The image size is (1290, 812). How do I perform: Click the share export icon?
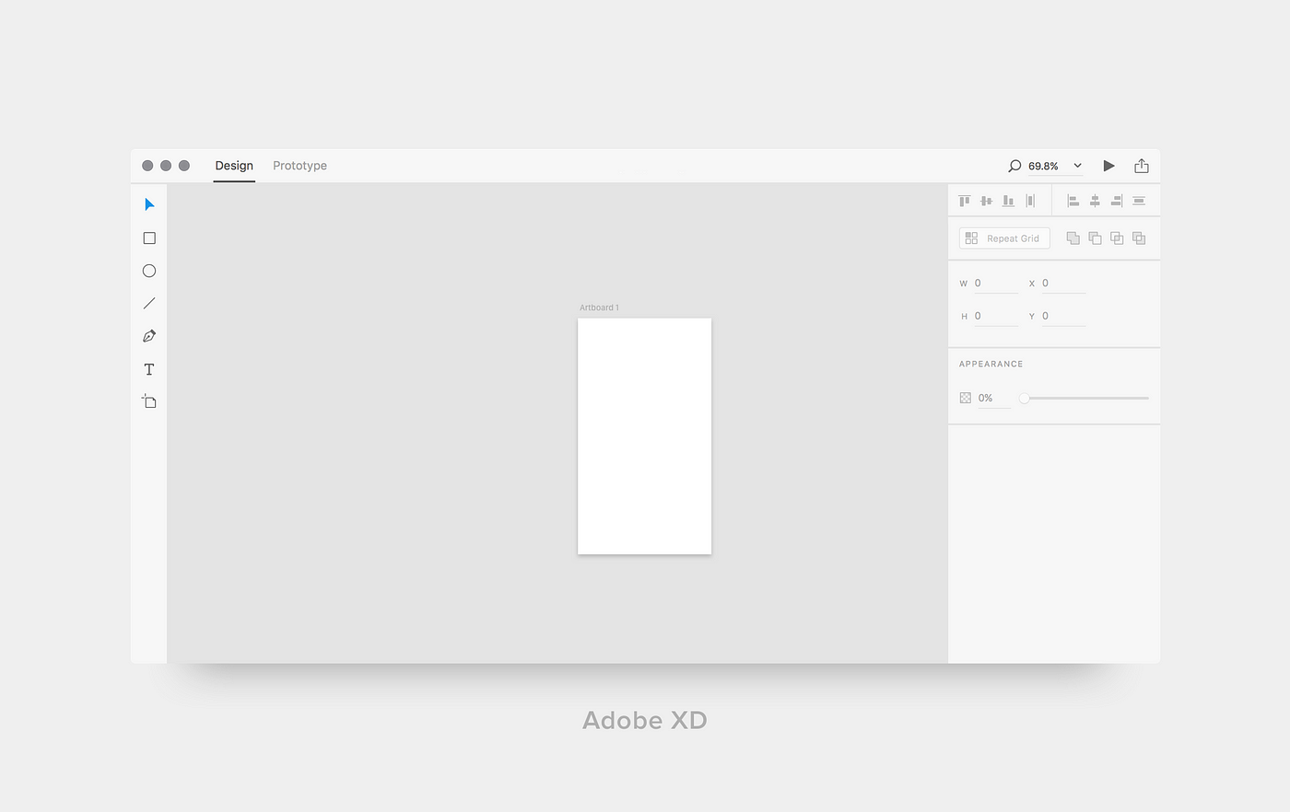[1142, 166]
